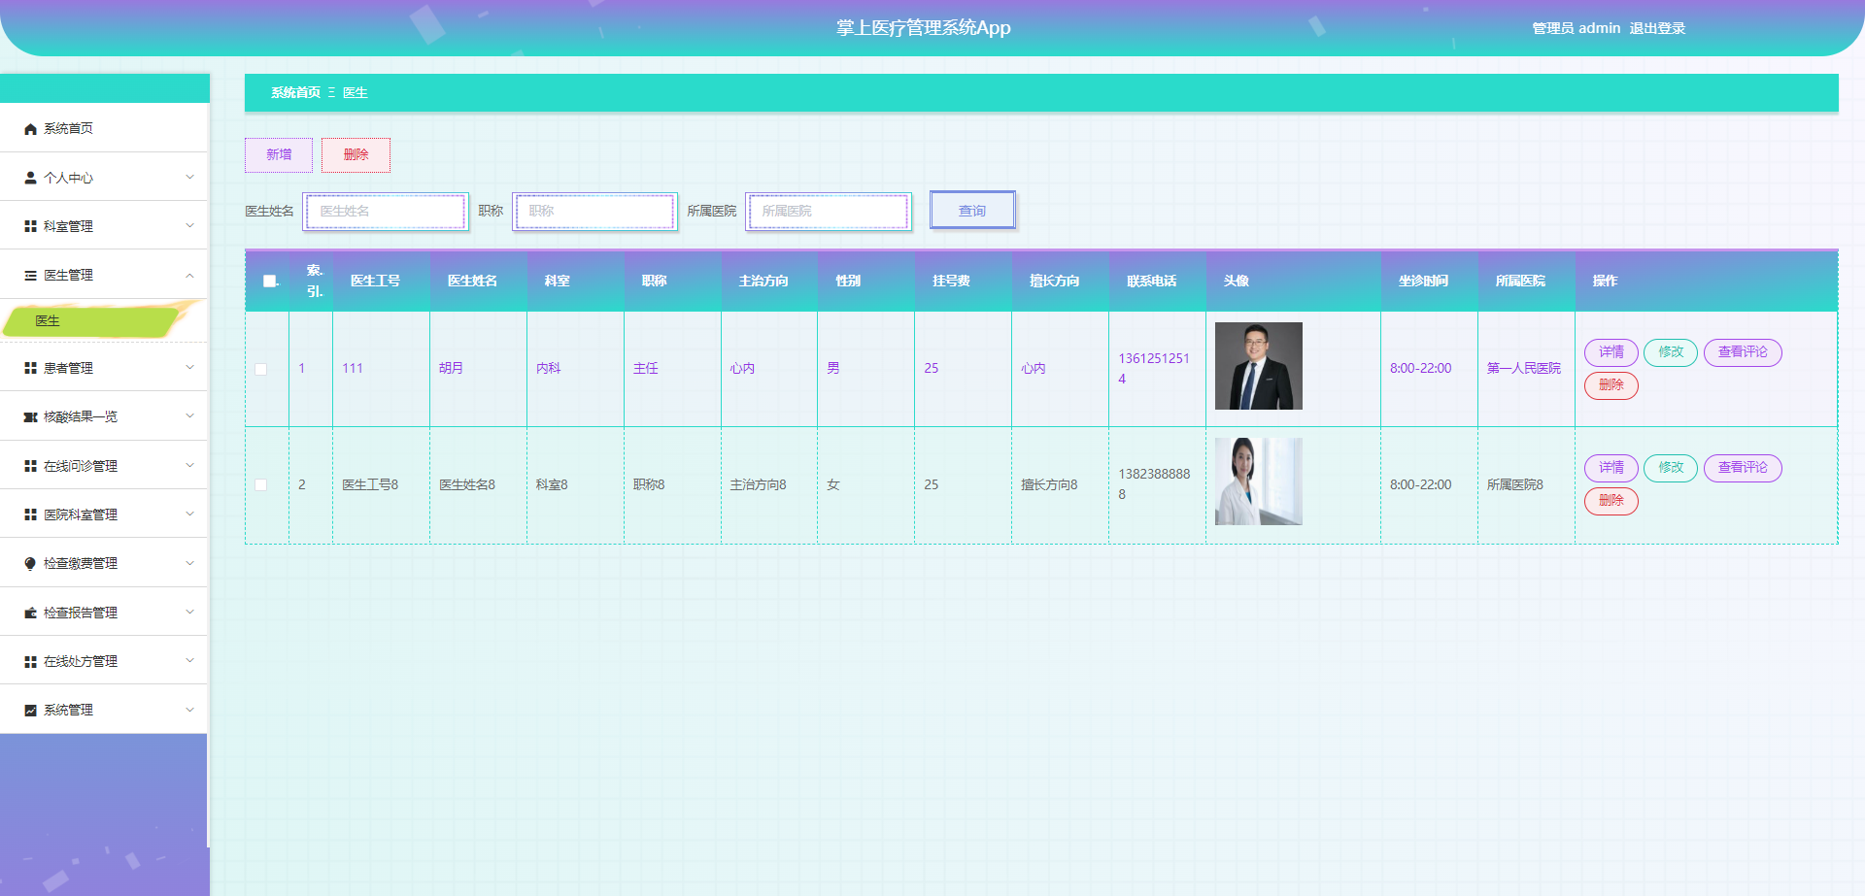Expand the 患者管理 chevron
The width and height of the screenshot is (1865, 896).
(189, 367)
